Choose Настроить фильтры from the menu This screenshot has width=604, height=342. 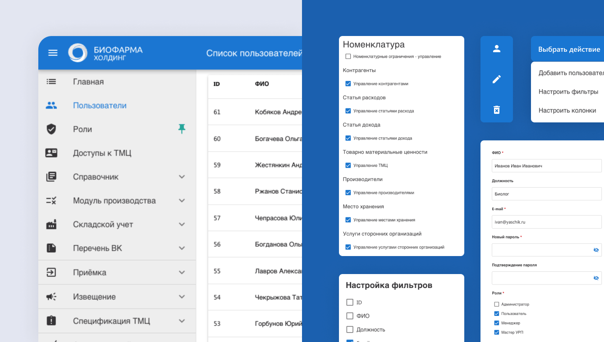pyautogui.click(x=568, y=92)
